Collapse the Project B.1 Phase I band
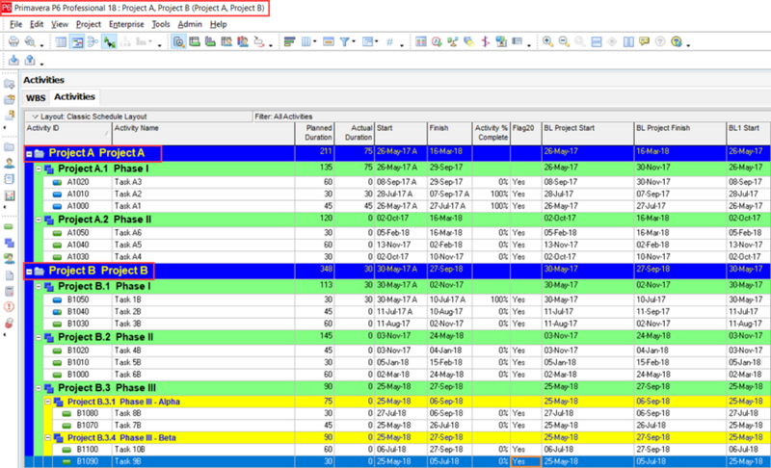This screenshot has width=771, height=468. [x=39, y=286]
